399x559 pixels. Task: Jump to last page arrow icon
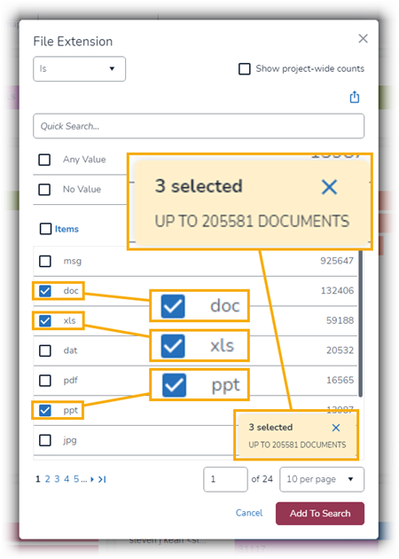[102, 479]
